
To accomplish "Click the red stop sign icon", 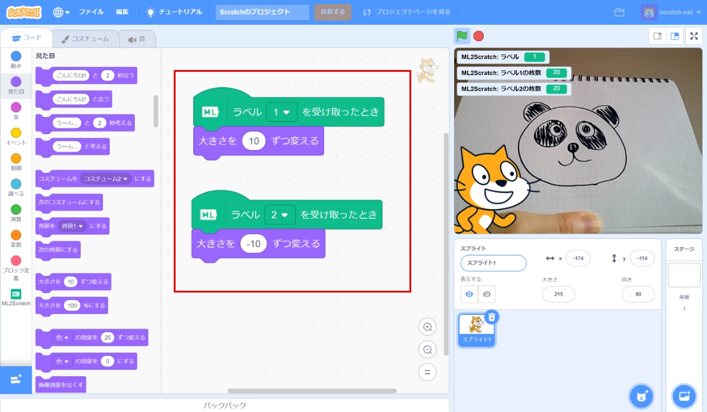I will tap(478, 36).
